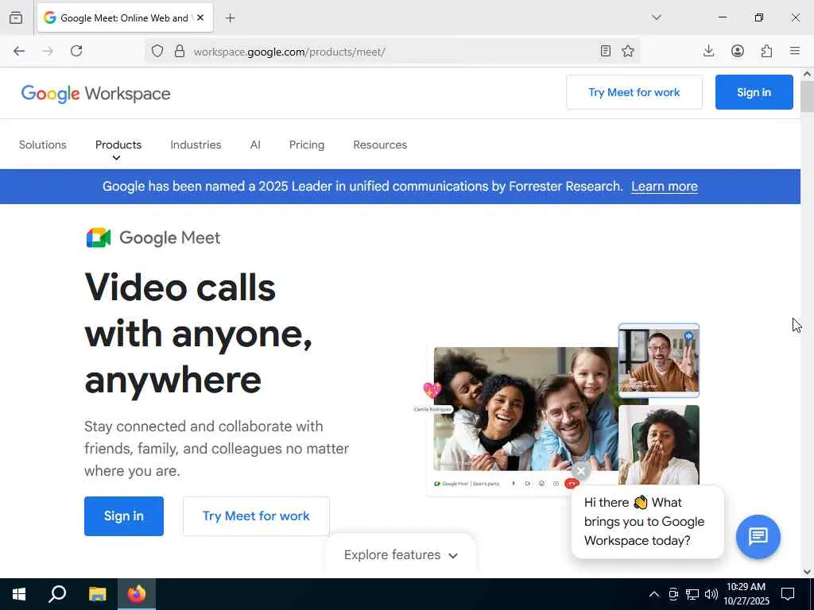Open tracking protection shield icon

pyautogui.click(x=157, y=51)
